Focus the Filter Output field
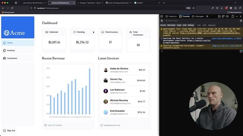This screenshot has height=136, width=243. (x=202, y=21)
